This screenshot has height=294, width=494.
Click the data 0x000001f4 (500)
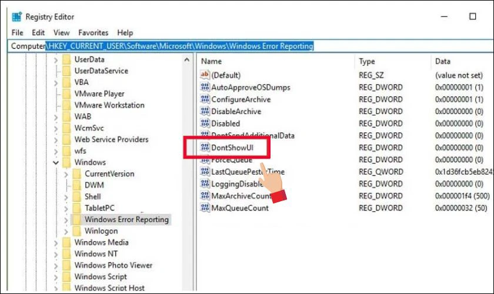(462, 196)
